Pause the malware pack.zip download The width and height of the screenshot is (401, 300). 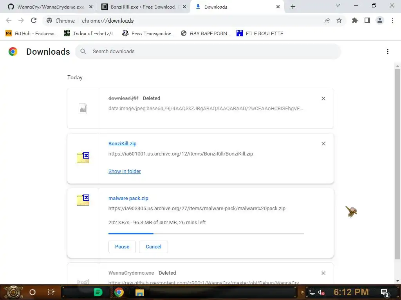[x=122, y=247]
